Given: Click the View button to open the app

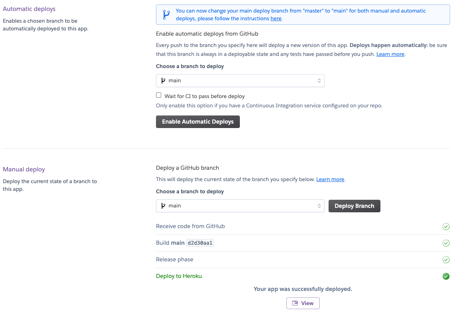Looking at the screenshot, I should tap(303, 303).
